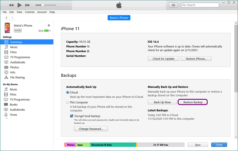Click the Fast Forward button
The image size is (238, 151).
pos(27,5)
